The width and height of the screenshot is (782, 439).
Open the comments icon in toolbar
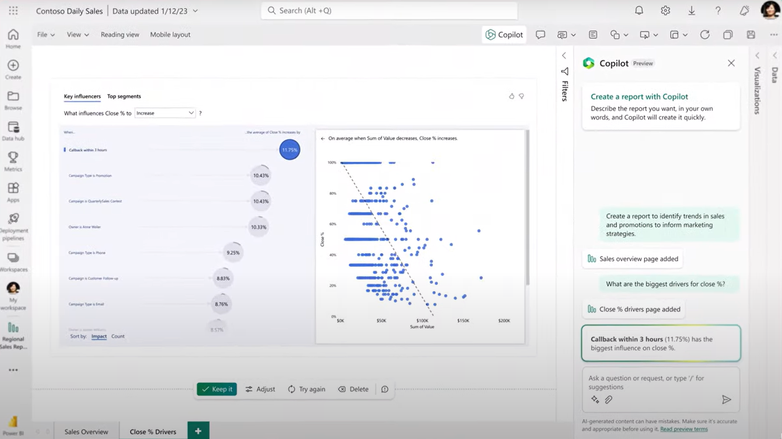click(x=540, y=35)
